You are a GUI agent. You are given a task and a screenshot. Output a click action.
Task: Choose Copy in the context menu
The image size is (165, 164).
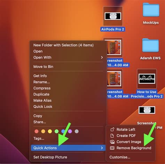point(38,116)
